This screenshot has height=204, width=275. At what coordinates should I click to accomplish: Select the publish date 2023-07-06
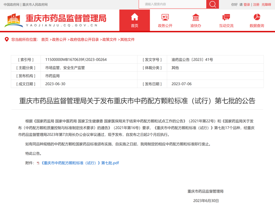182,84
